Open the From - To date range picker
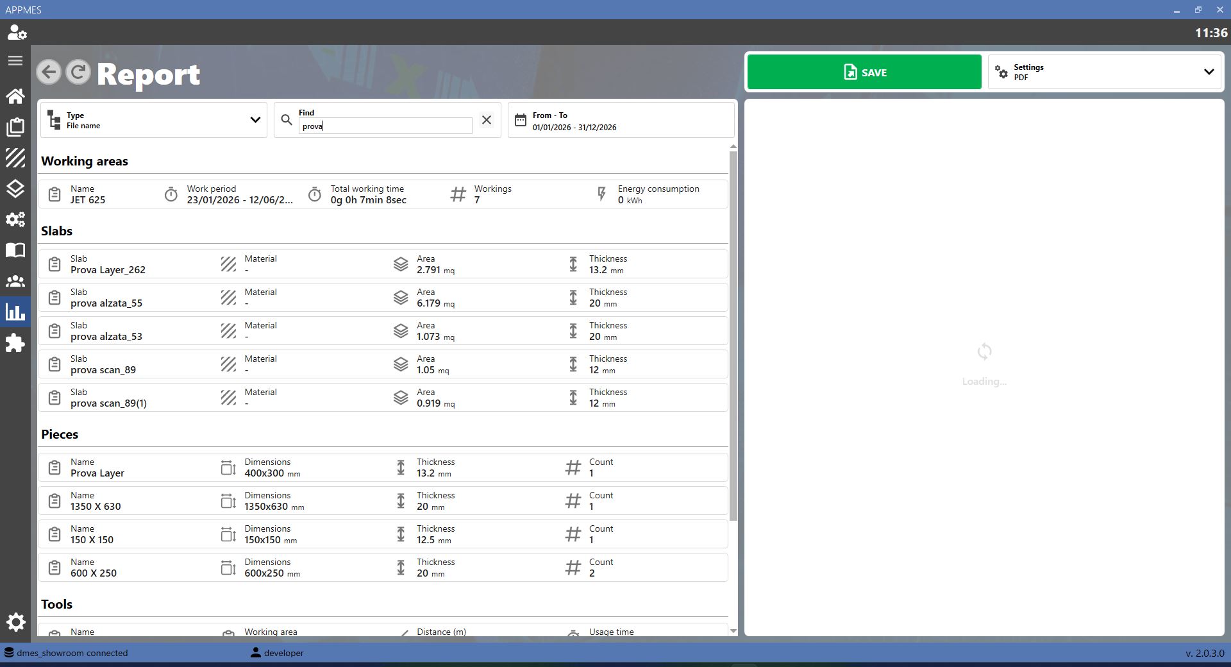This screenshot has width=1231, height=667. [x=621, y=120]
